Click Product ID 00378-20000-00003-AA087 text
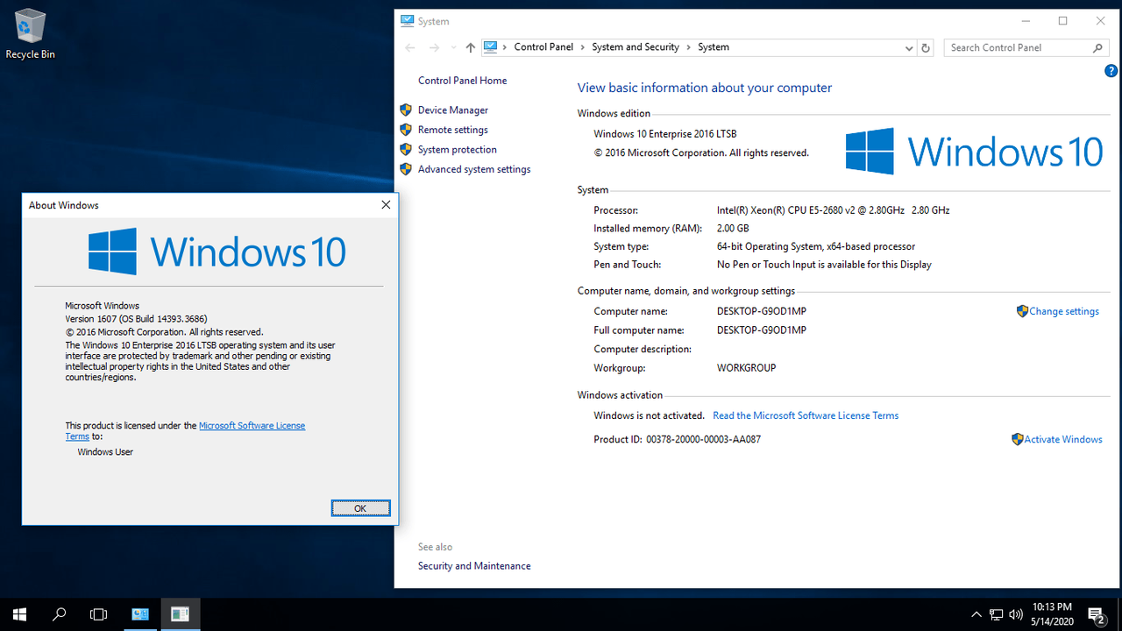Viewport: 1122px width, 631px height. point(678,439)
